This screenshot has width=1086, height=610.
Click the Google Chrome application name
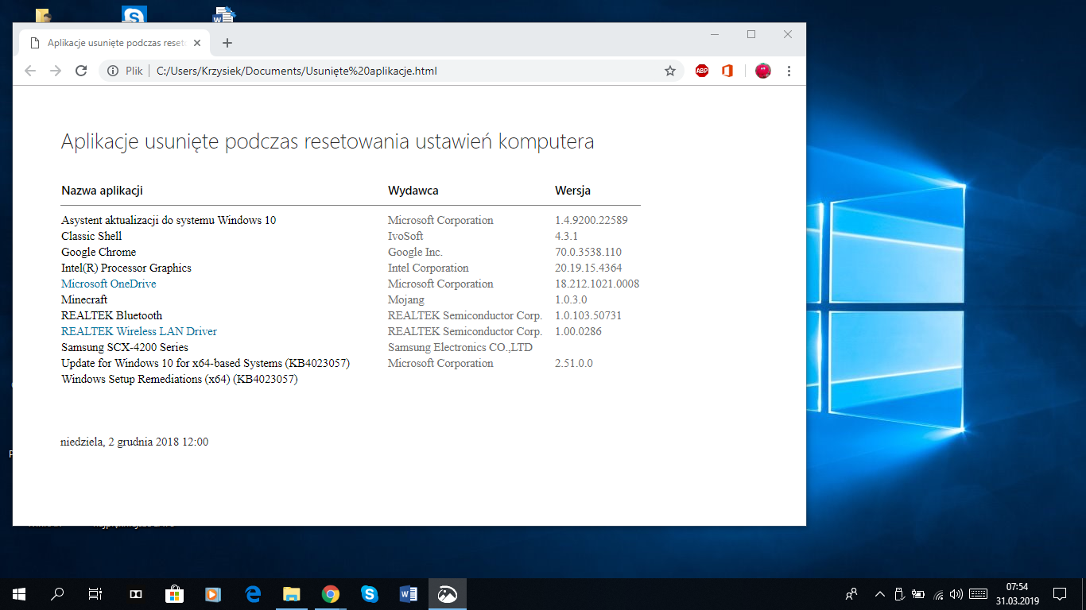99,252
